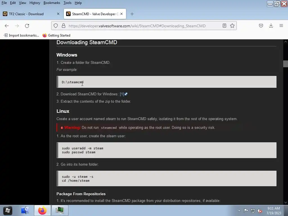
Task: Click the Package From Repositories heading
Action: [81, 194]
